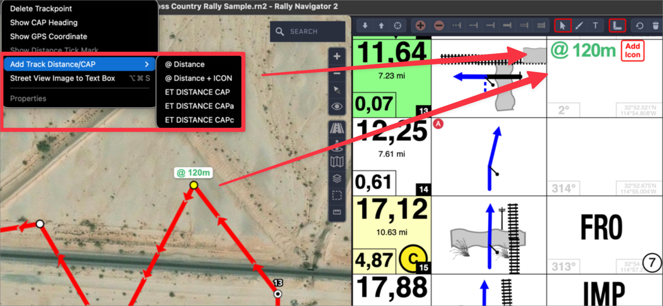Click the road view icon on map
This screenshot has width=663, height=306.
(337, 128)
